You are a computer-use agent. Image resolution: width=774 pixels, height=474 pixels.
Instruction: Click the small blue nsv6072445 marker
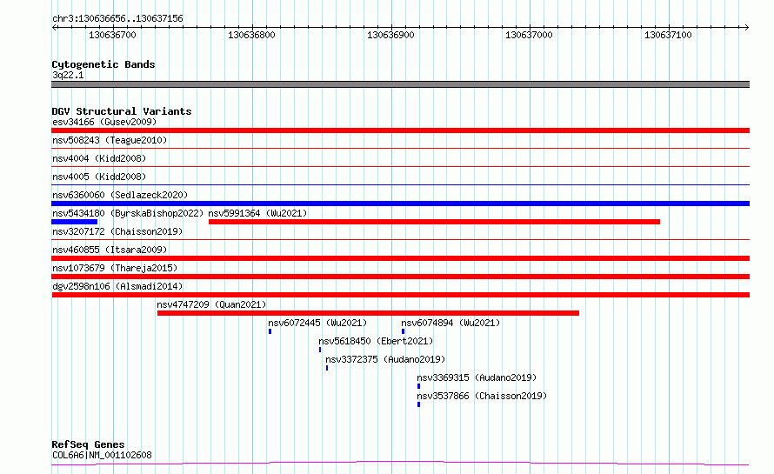tap(270, 331)
